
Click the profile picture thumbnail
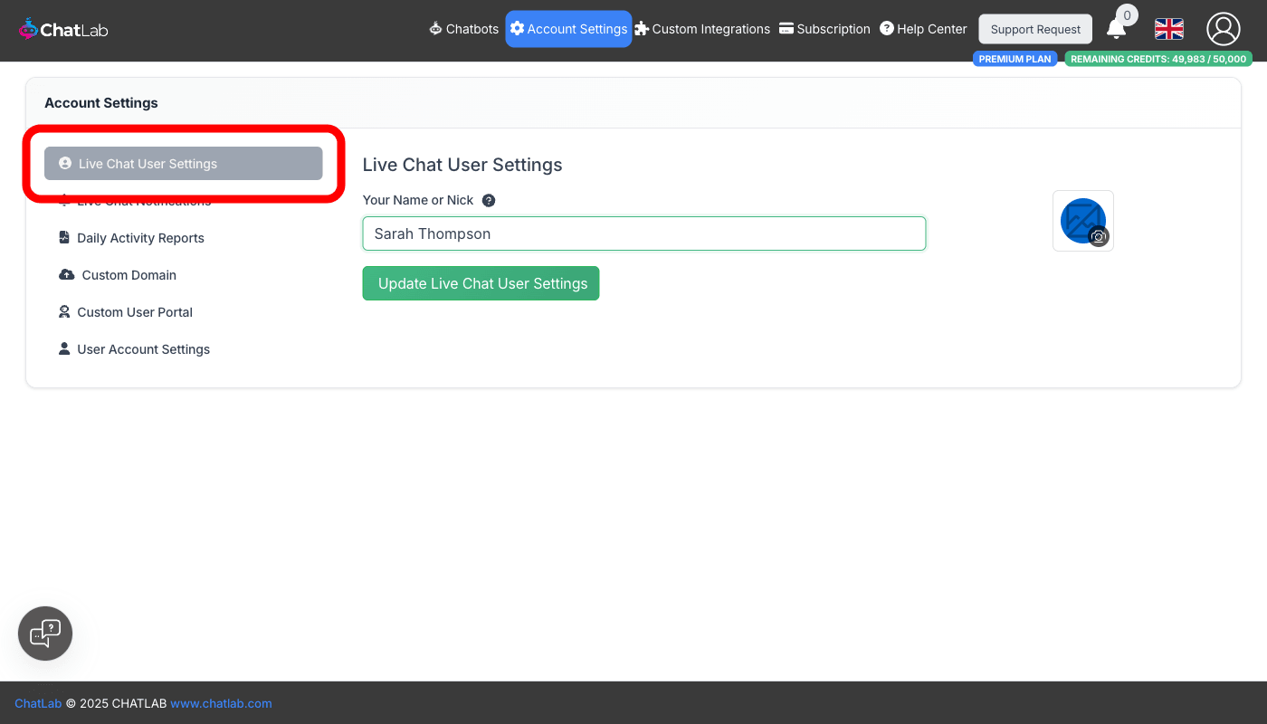click(1081, 218)
